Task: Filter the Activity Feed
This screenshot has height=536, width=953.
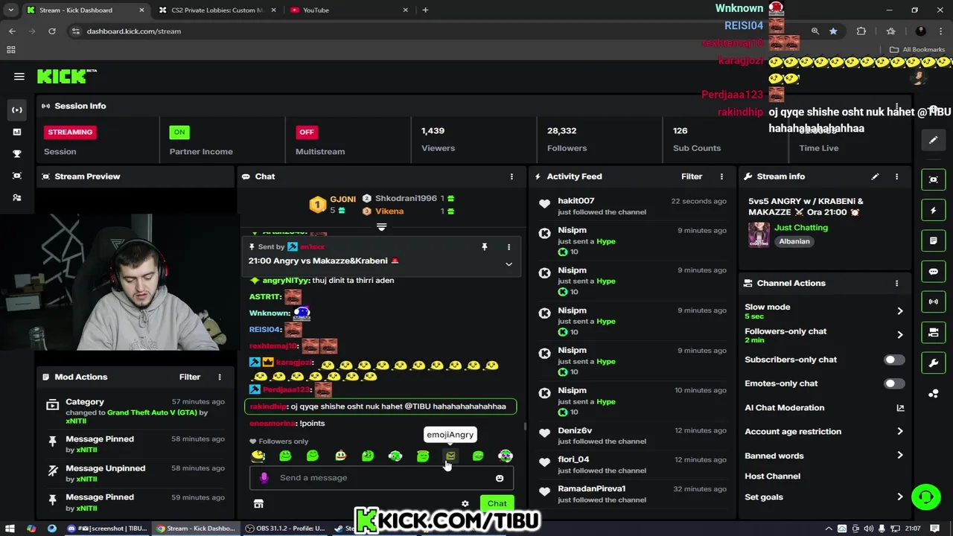Action: [692, 176]
